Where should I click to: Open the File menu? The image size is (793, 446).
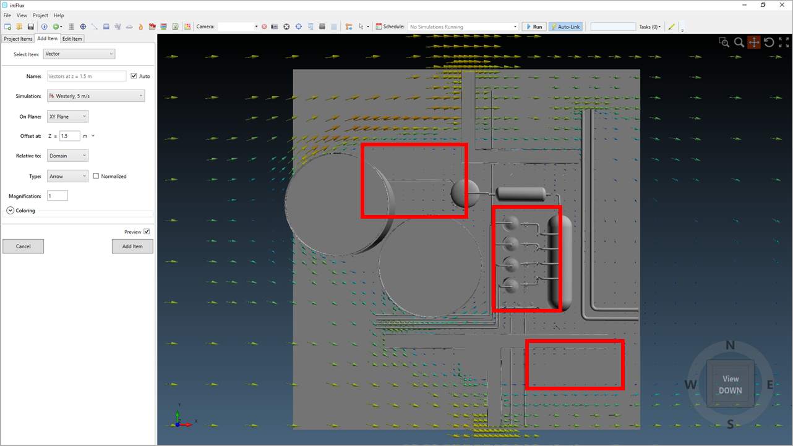click(x=7, y=15)
